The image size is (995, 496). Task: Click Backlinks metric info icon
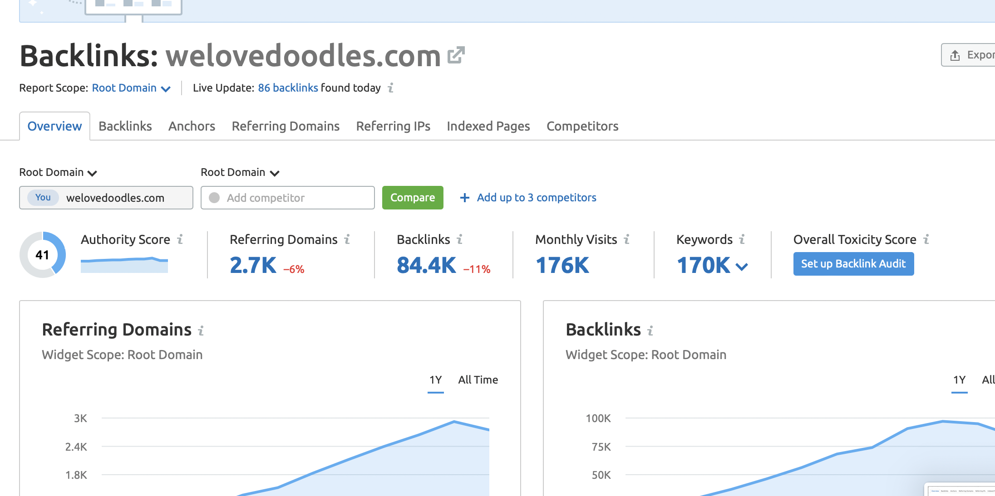[460, 239]
